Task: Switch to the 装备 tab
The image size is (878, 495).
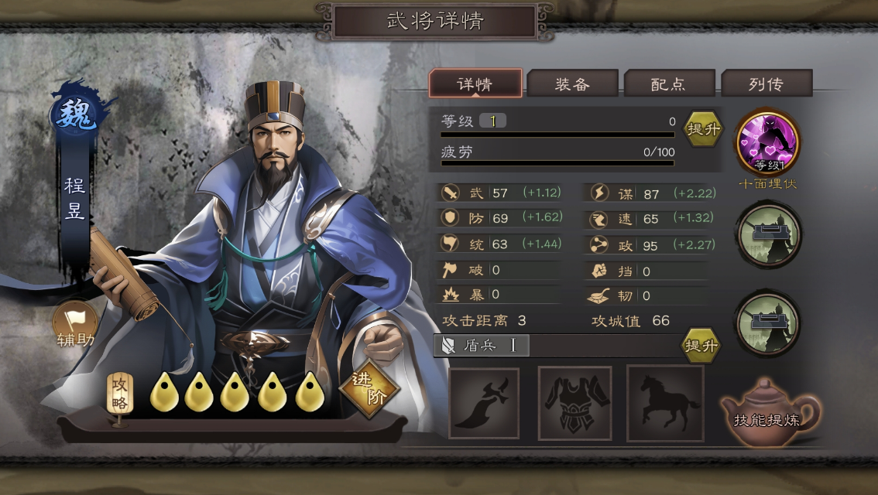Action: [572, 84]
